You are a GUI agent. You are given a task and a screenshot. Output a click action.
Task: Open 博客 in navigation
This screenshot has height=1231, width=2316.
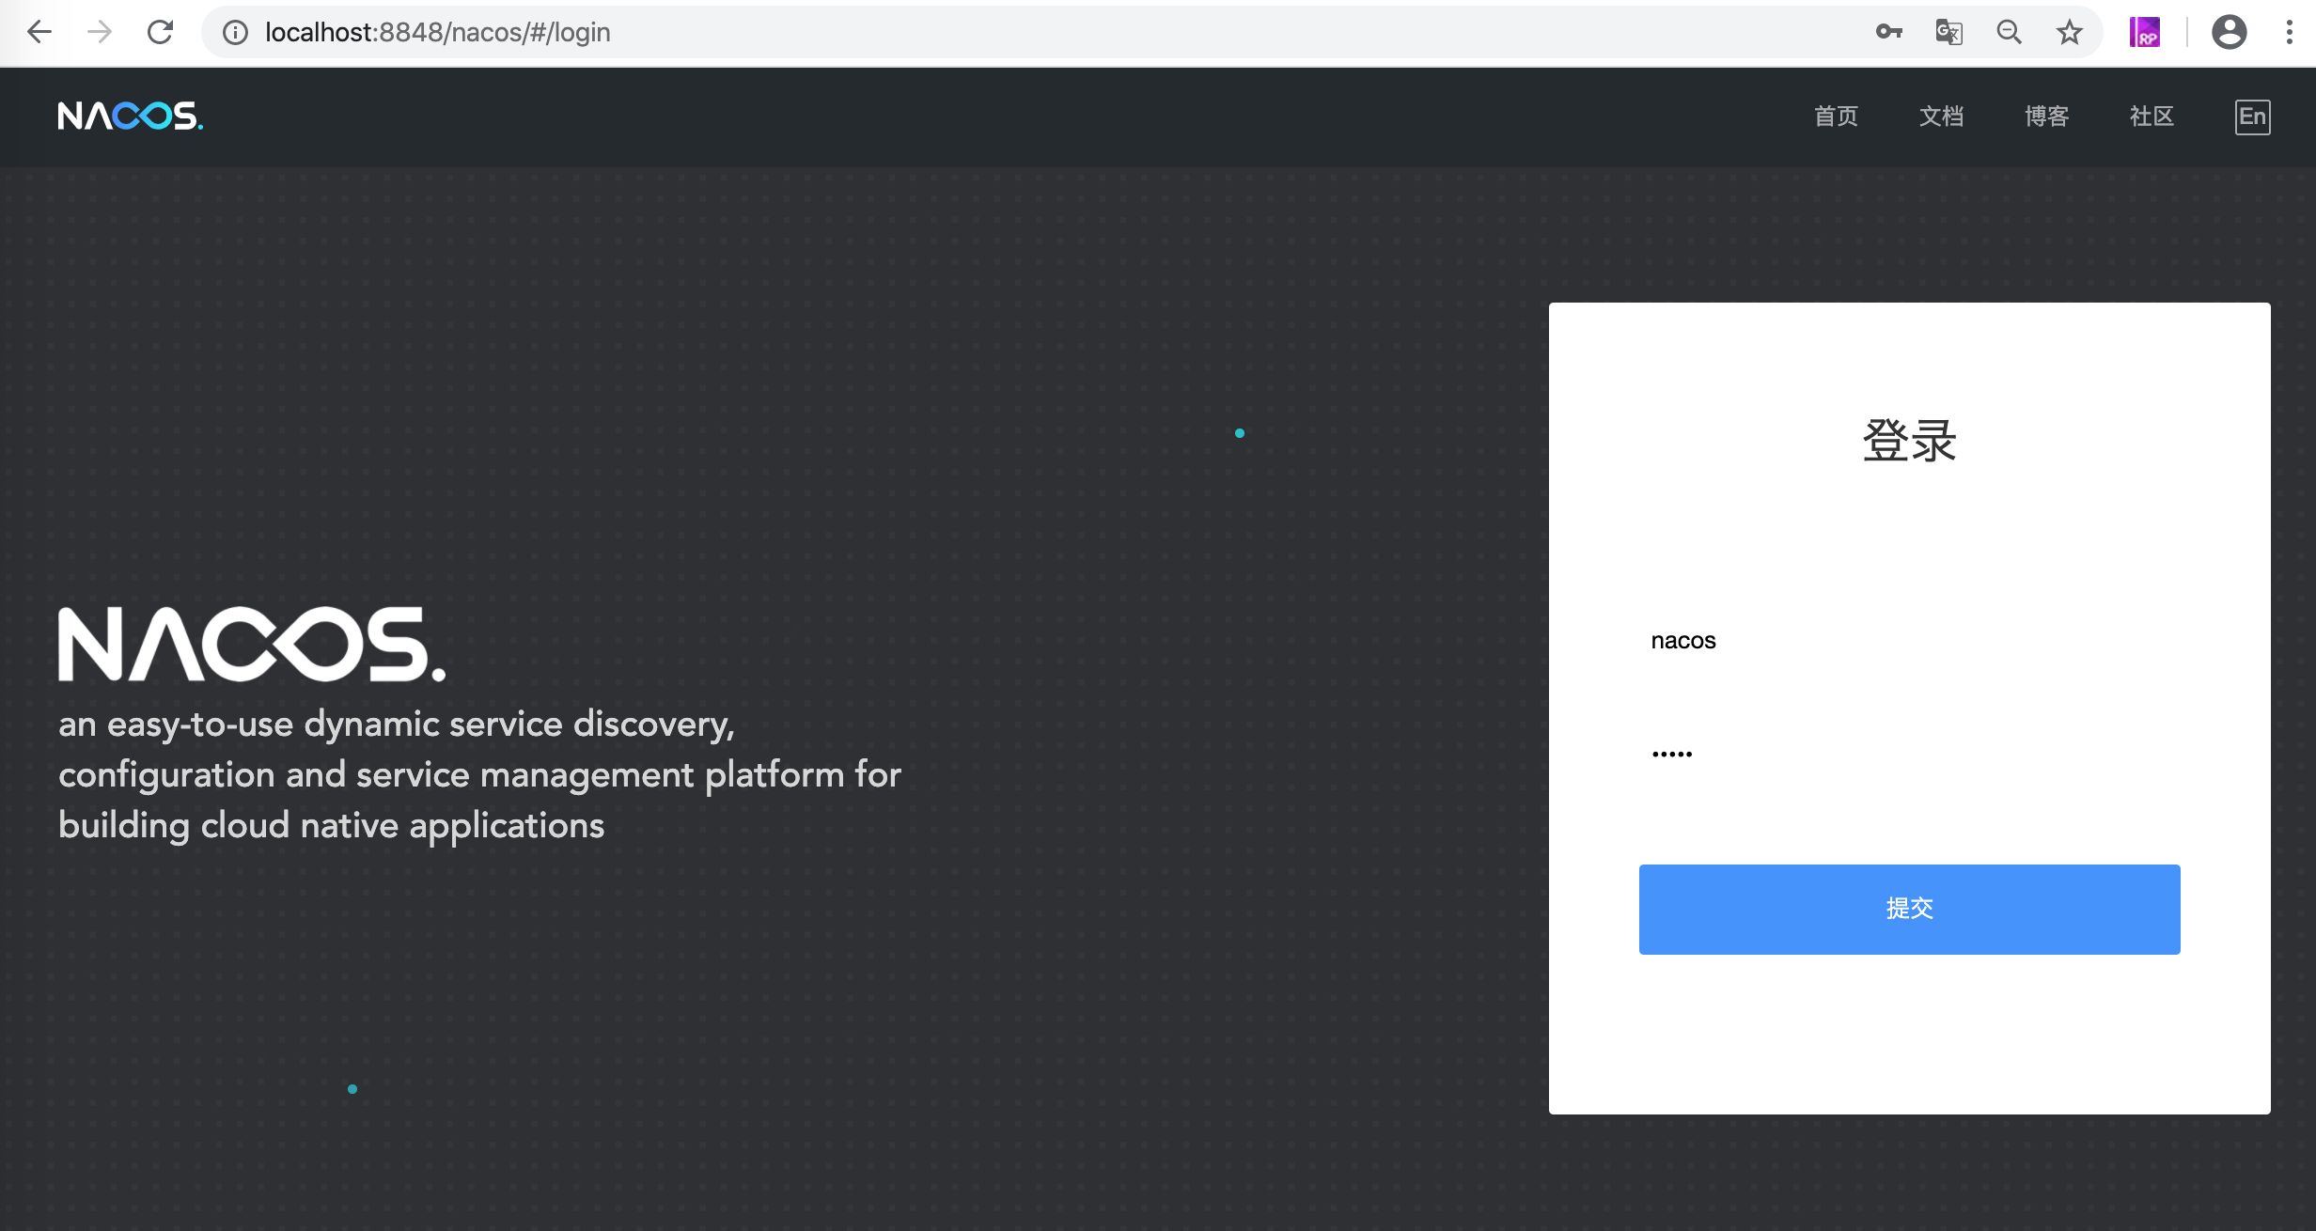click(2046, 117)
